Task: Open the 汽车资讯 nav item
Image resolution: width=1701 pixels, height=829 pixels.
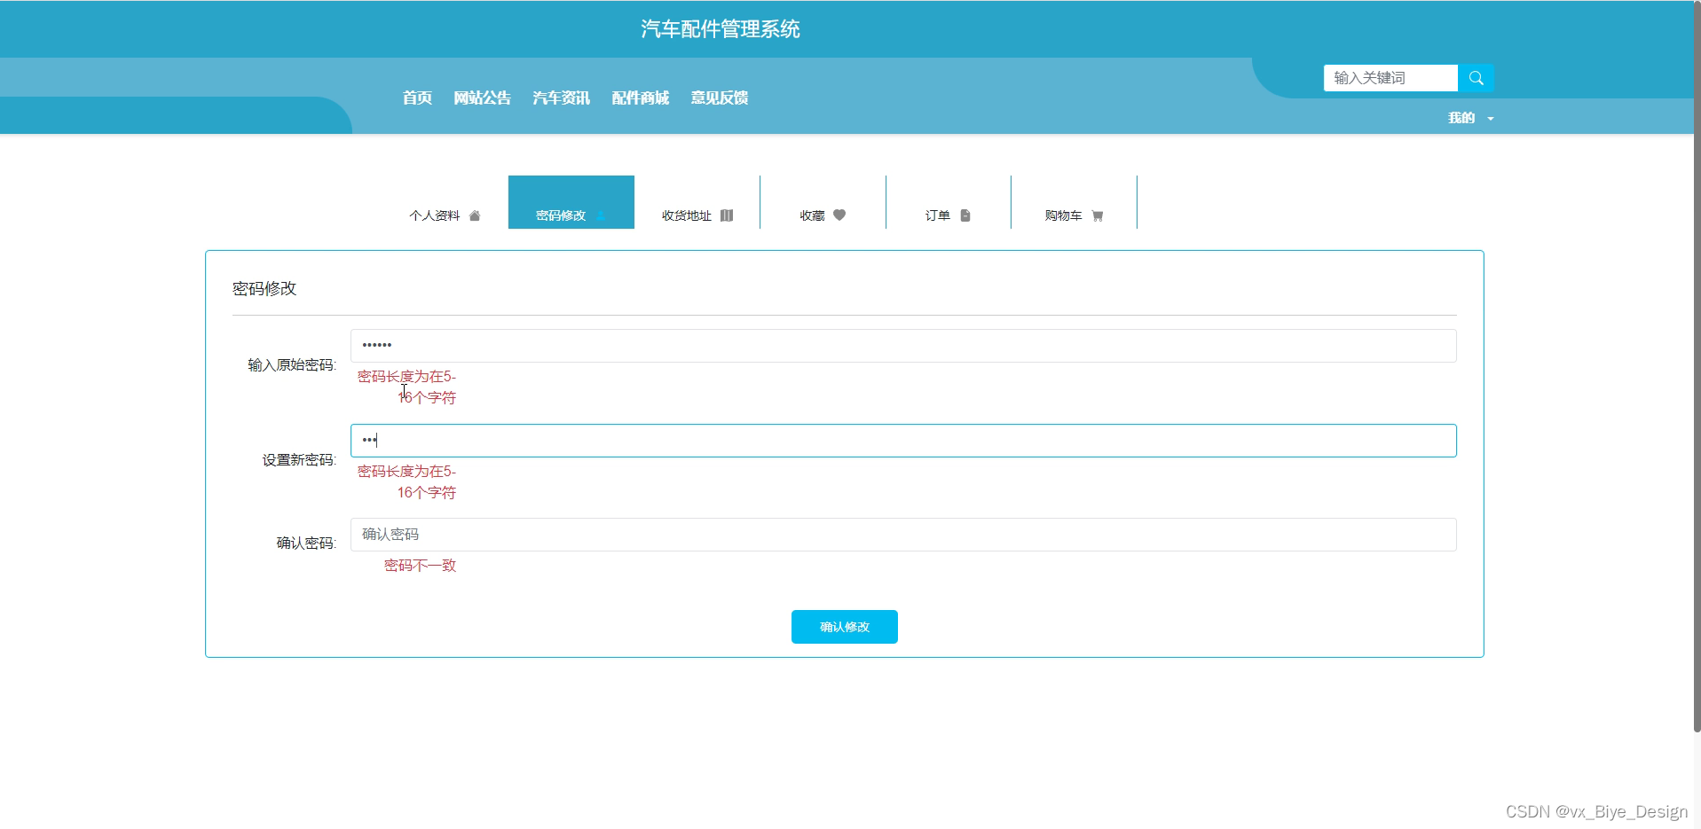Action: [561, 98]
